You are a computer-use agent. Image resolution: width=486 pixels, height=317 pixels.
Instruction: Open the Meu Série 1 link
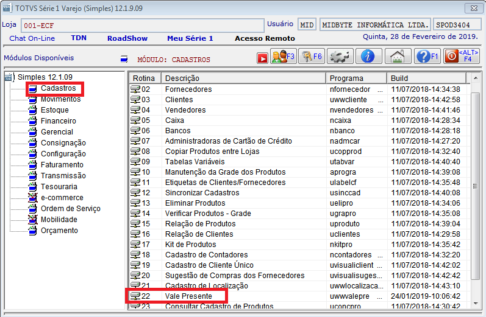(190, 38)
